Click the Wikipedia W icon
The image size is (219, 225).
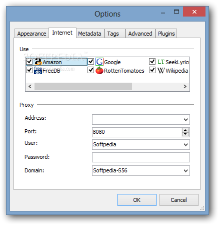(x=161, y=70)
